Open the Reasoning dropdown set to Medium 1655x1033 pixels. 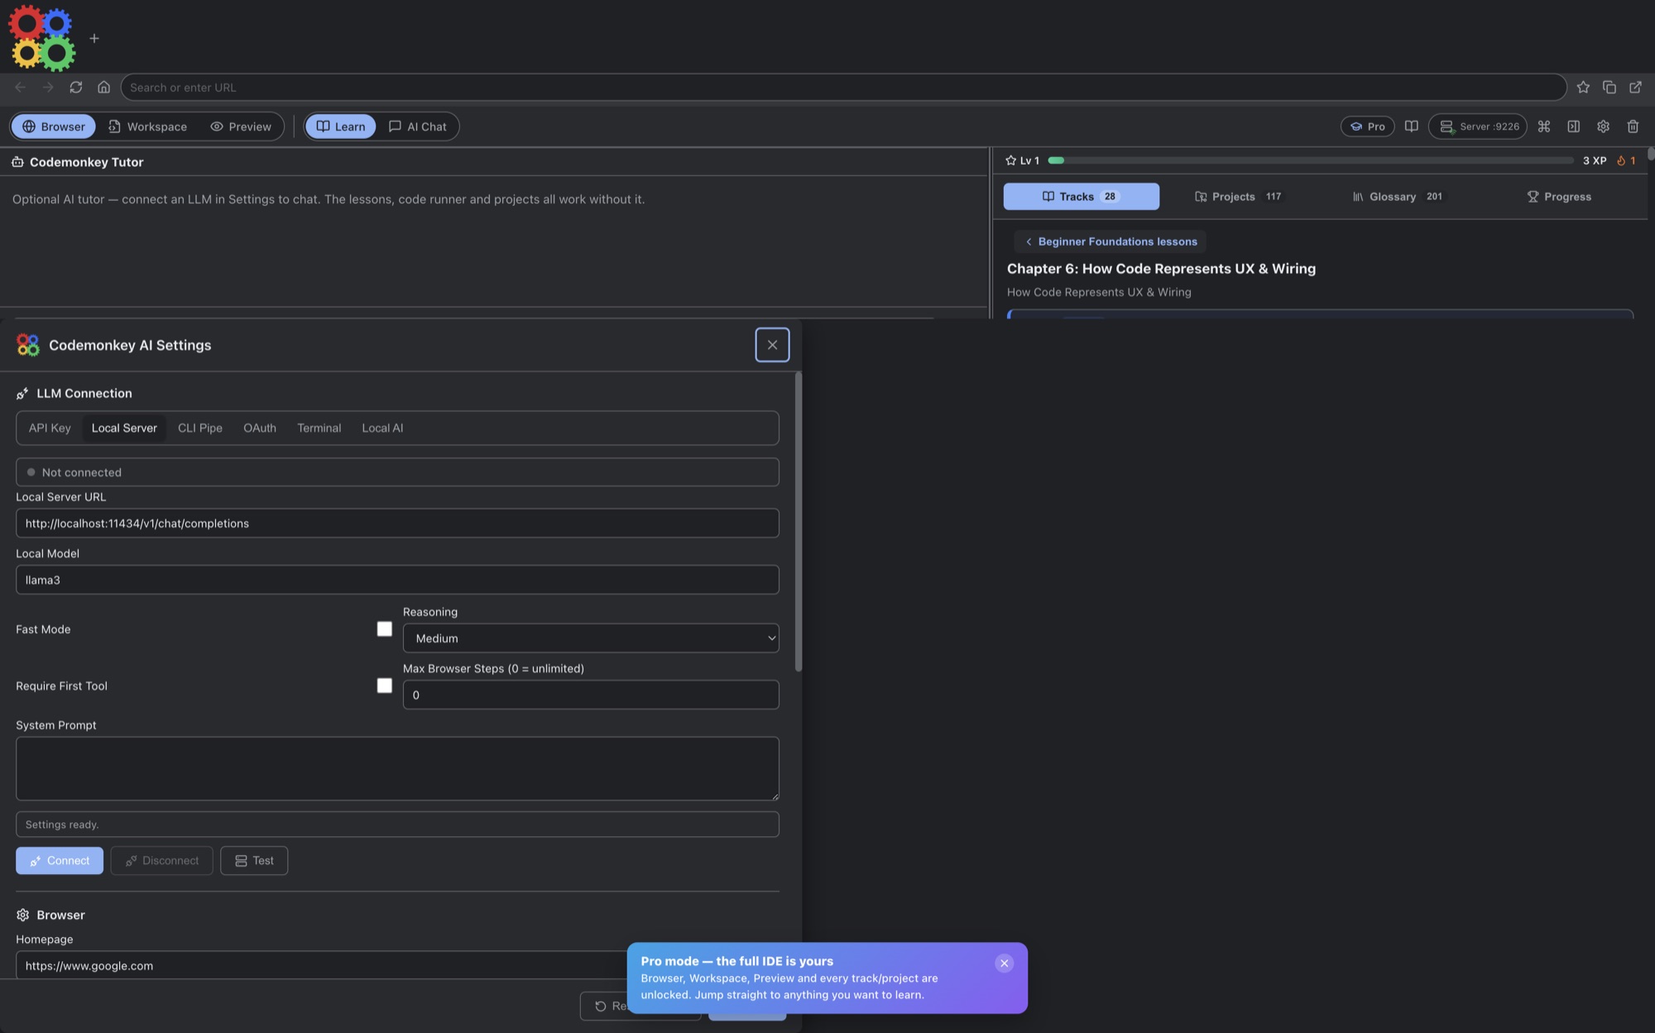pos(591,638)
